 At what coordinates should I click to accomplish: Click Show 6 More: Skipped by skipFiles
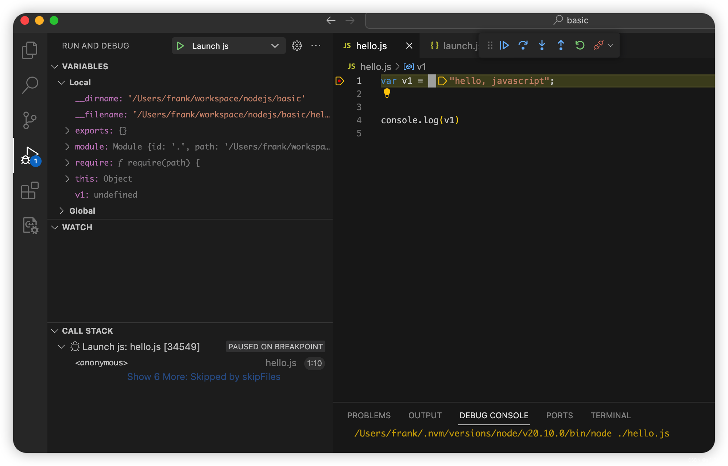coord(204,377)
